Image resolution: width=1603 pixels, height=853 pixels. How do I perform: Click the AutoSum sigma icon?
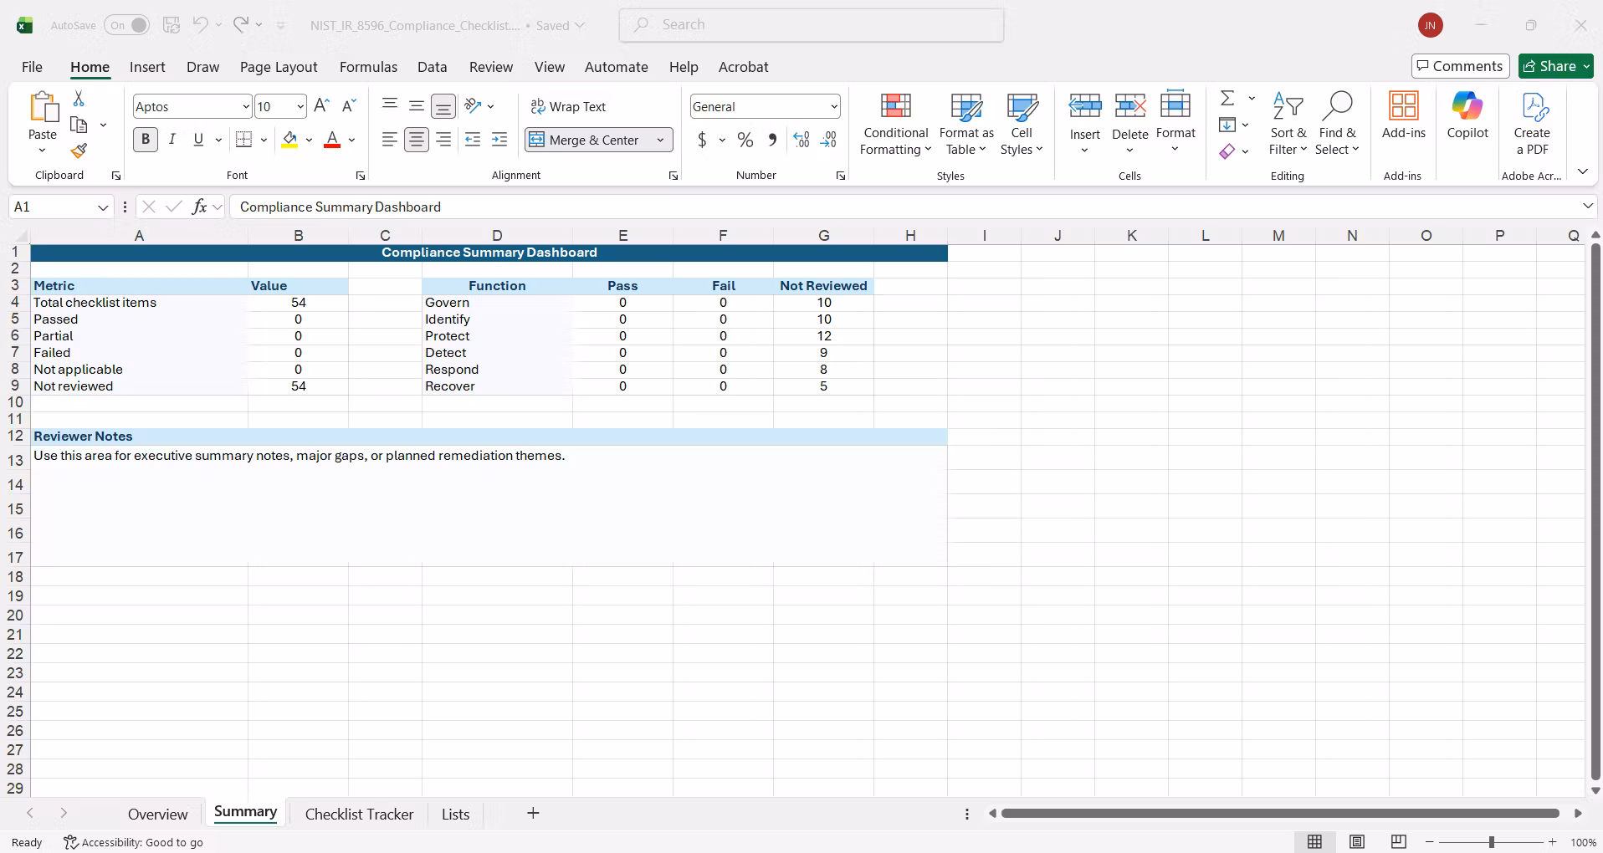1227,99
